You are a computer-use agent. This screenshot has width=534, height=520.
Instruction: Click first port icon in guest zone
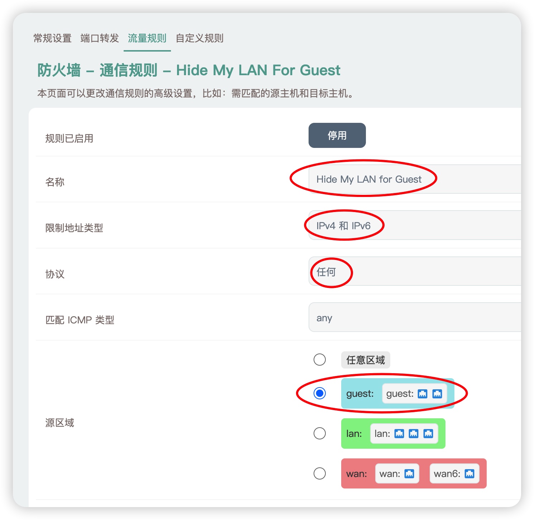[423, 394]
